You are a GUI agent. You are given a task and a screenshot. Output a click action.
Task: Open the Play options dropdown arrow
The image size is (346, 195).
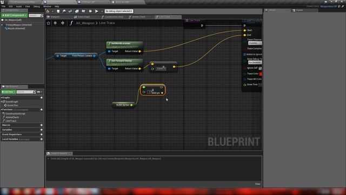[x=102, y=11]
